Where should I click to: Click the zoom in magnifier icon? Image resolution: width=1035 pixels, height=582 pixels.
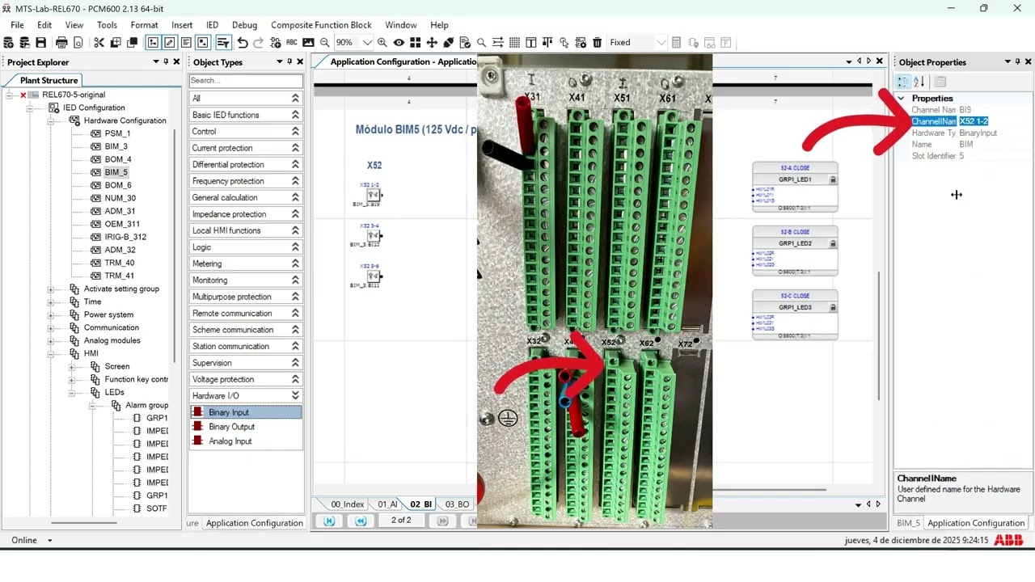click(382, 43)
